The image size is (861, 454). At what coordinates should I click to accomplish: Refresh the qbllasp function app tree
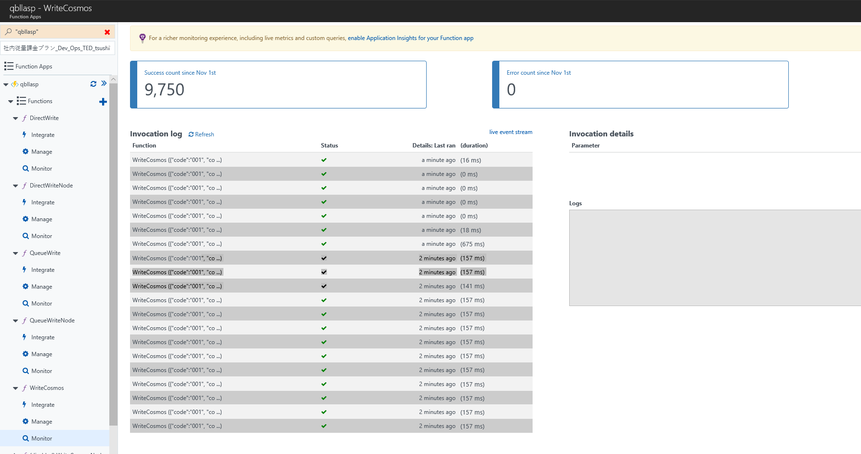[93, 84]
